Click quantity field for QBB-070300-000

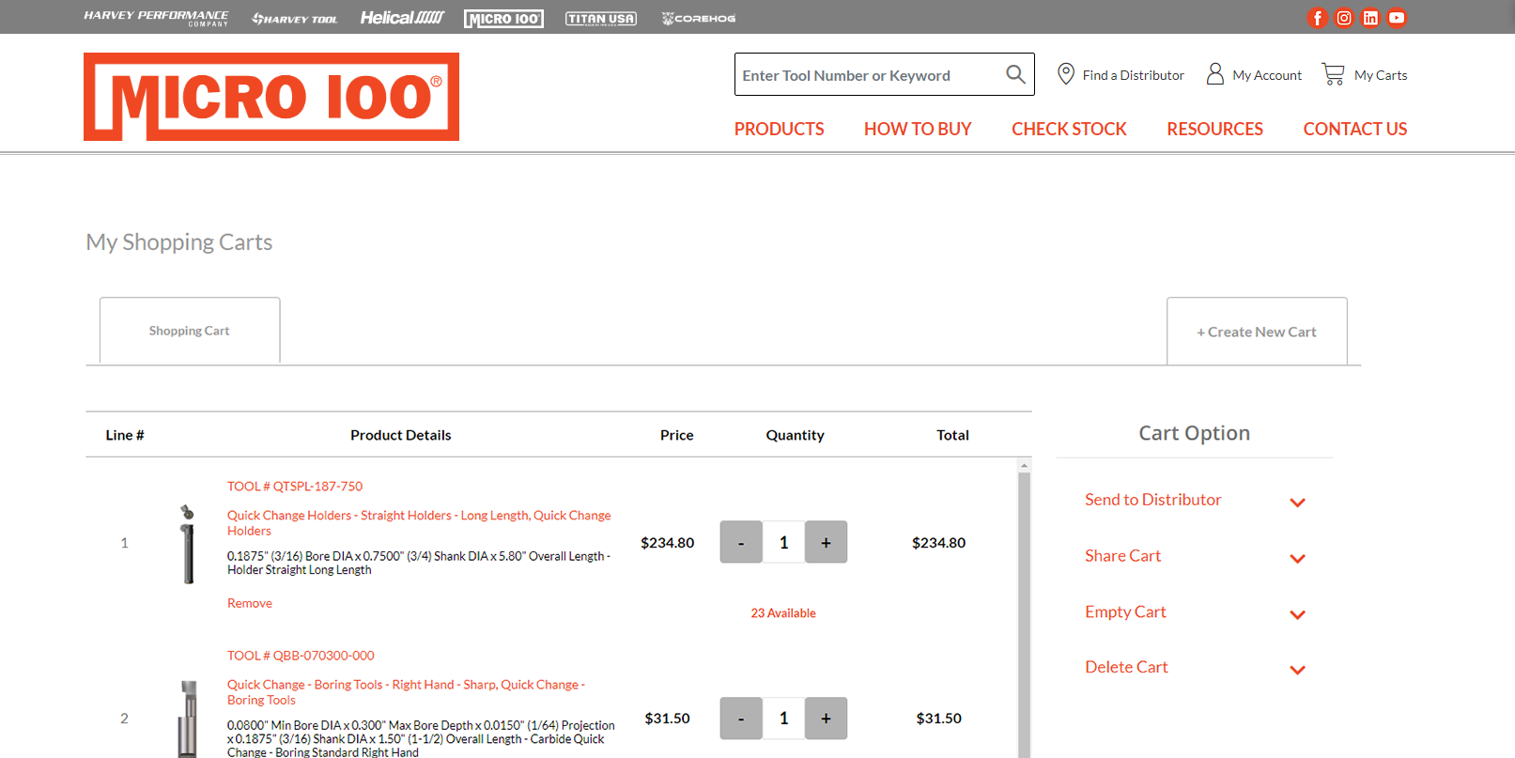click(x=784, y=719)
